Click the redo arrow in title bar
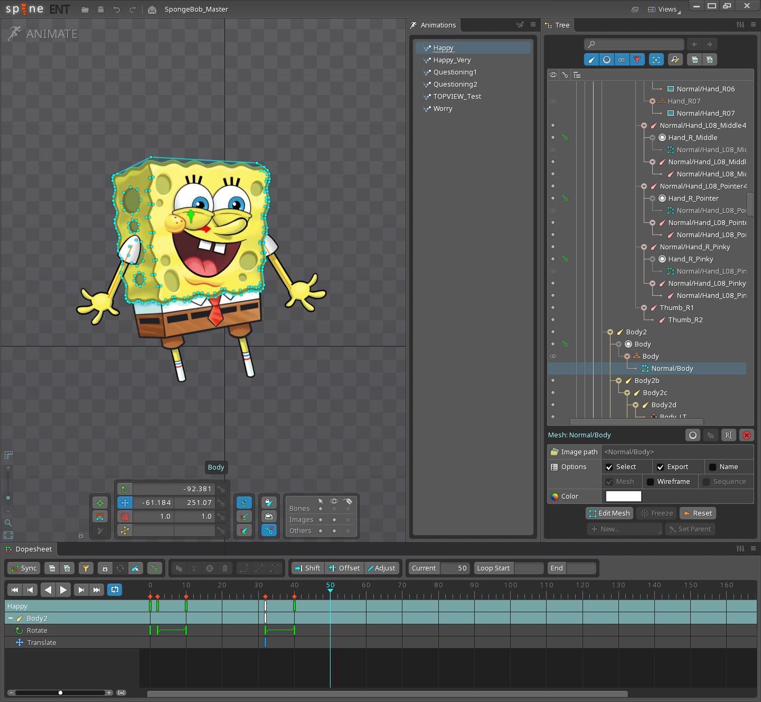761x702 pixels. [x=133, y=10]
